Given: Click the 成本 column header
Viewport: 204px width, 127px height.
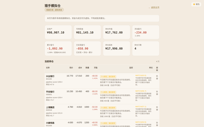Looking at the screenshot, I should point(80,68).
